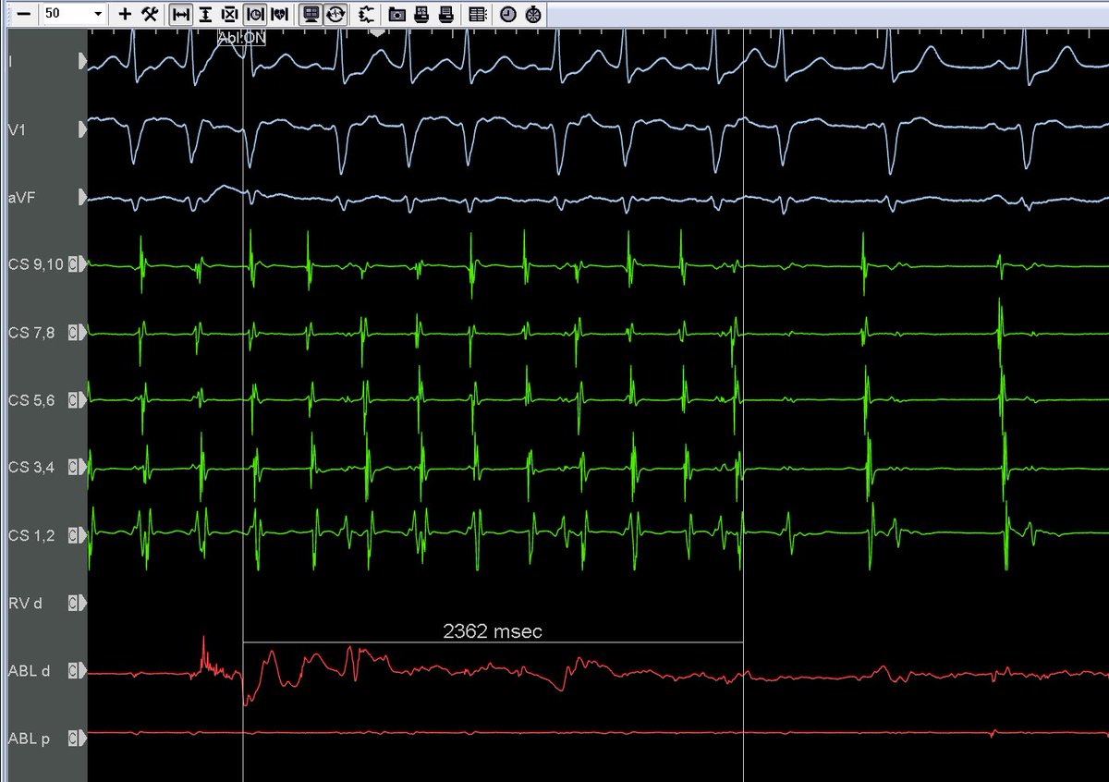
Task: Click the clock timer icon
Action: pos(507,14)
